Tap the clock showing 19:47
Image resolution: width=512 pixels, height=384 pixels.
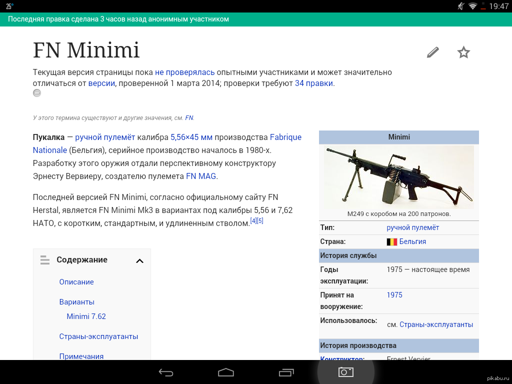498,6
